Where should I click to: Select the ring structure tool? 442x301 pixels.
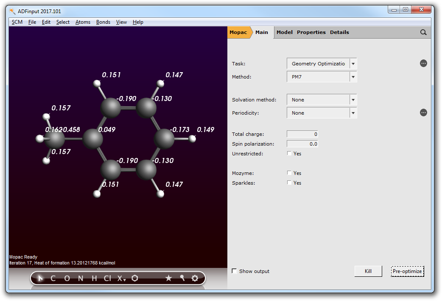tap(135, 278)
